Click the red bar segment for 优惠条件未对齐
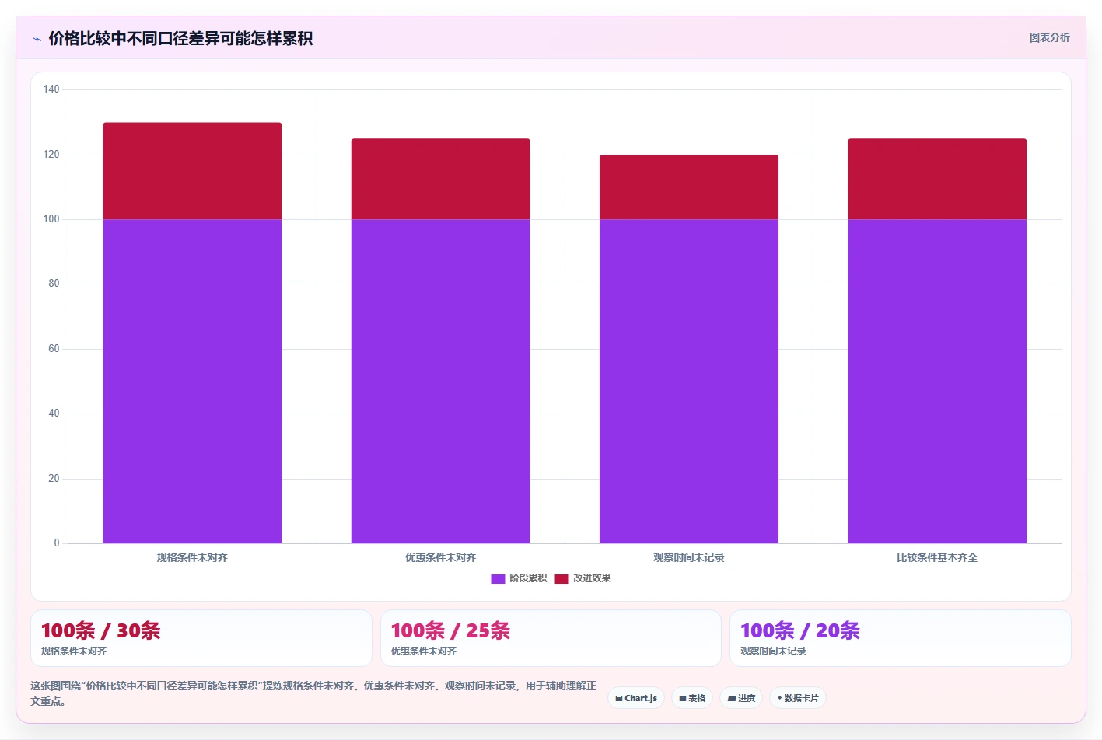The height and width of the screenshot is (740, 1102). coord(440,179)
